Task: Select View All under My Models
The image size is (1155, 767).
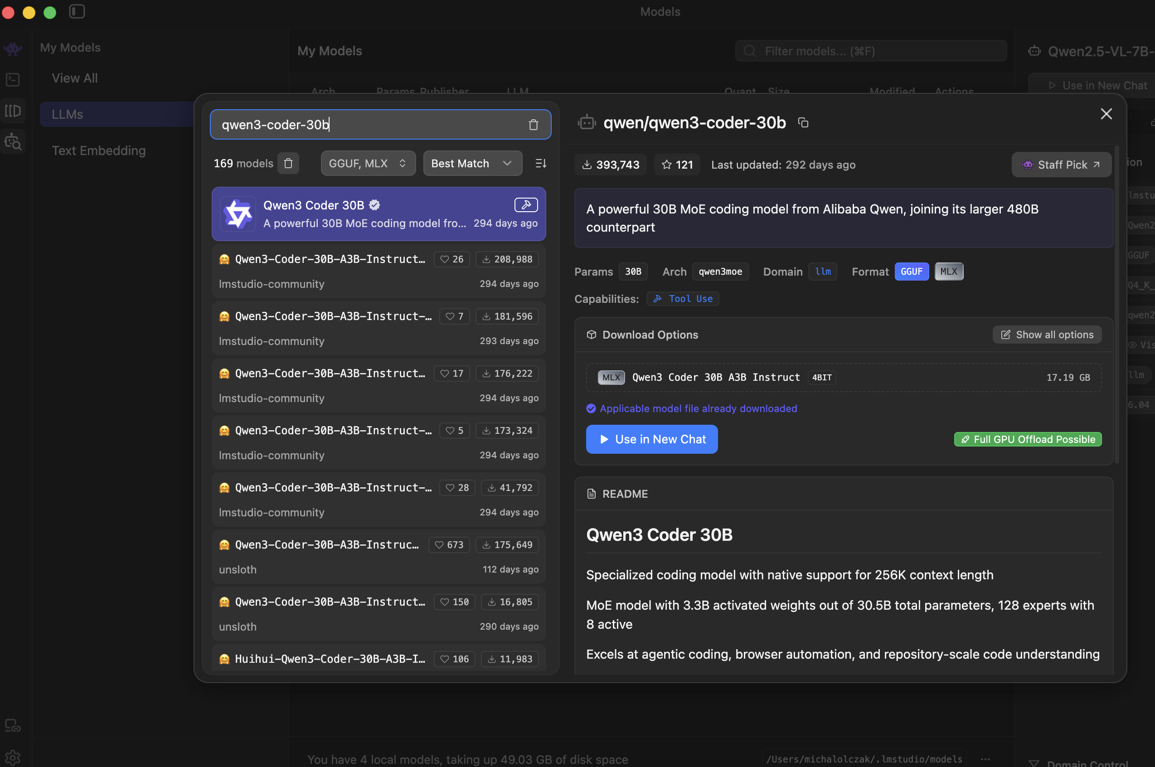Action: [75, 78]
